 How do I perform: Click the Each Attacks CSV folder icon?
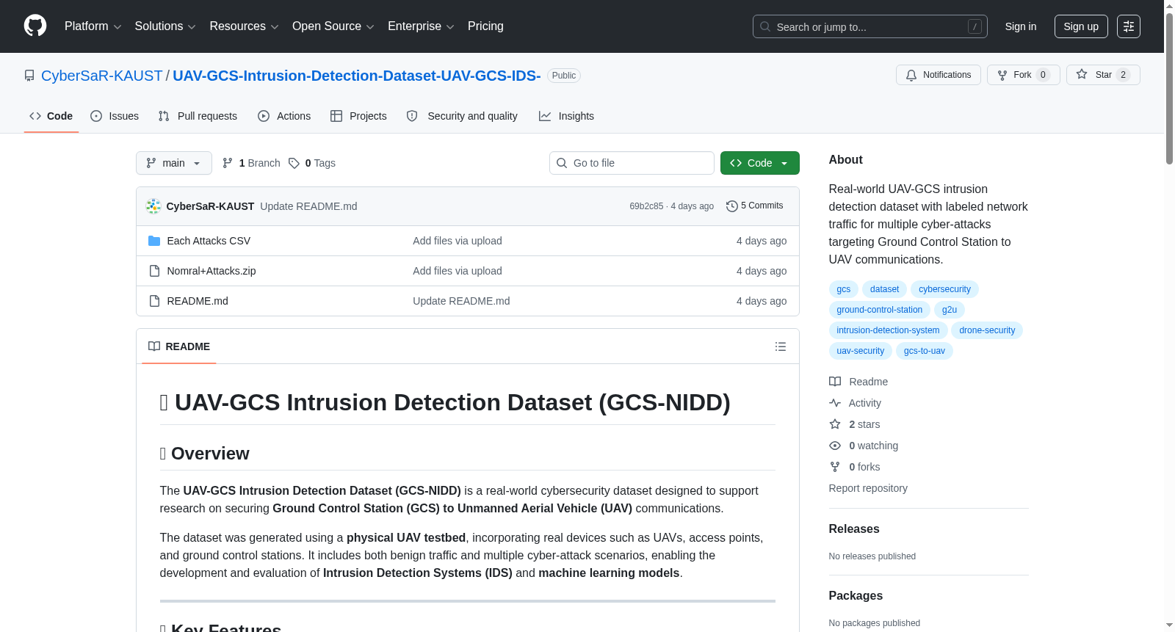pos(154,241)
